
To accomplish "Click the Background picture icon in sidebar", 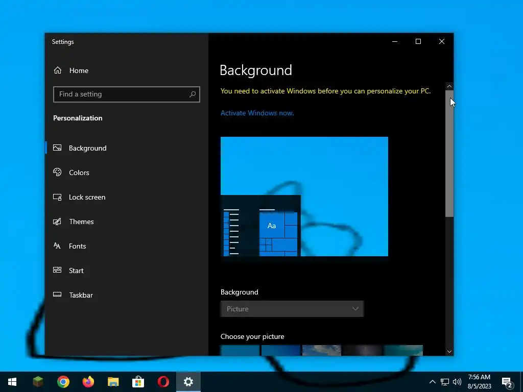I will pyautogui.click(x=57, y=148).
